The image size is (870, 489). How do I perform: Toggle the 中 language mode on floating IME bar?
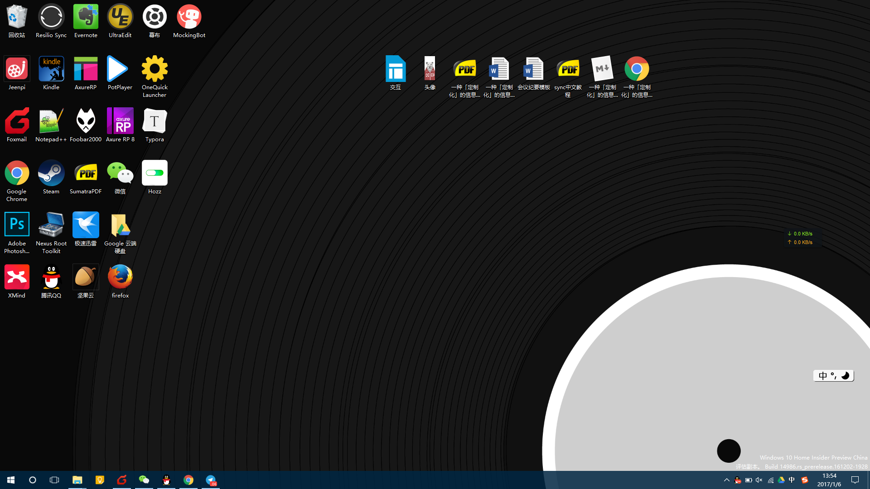point(823,376)
